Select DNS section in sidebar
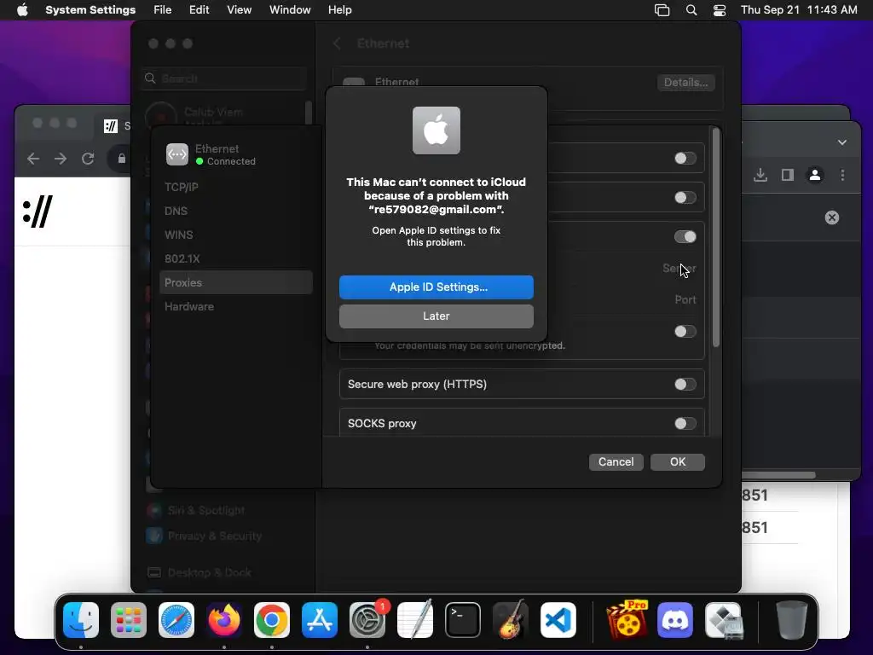The height and width of the screenshot is (655, 873). [x=236, y=212]
